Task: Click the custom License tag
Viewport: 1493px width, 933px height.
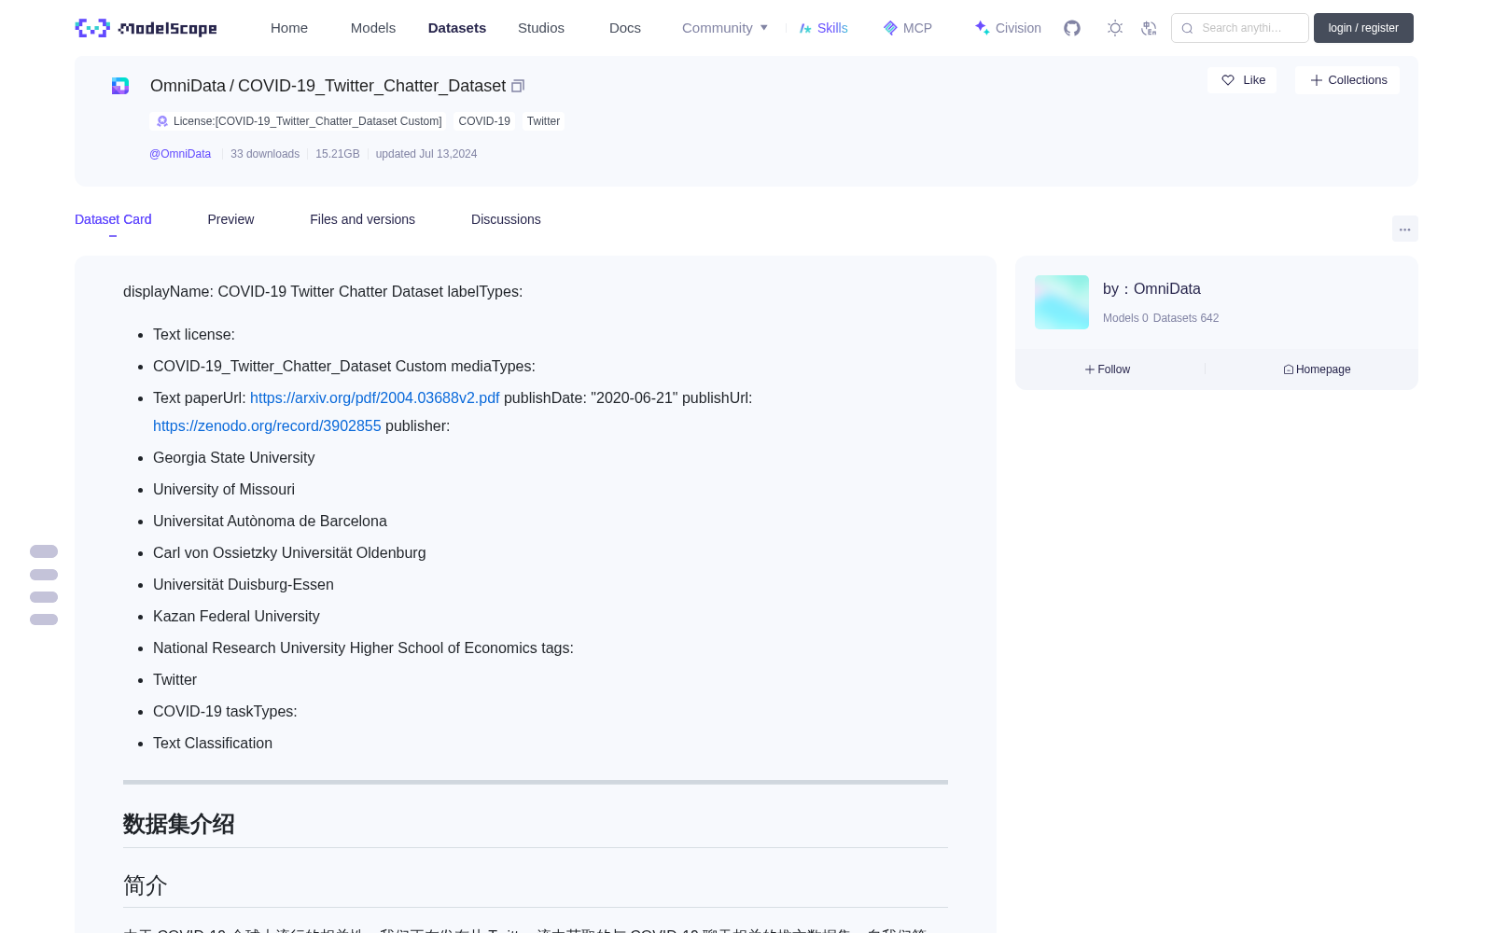Action: point(300,121)
